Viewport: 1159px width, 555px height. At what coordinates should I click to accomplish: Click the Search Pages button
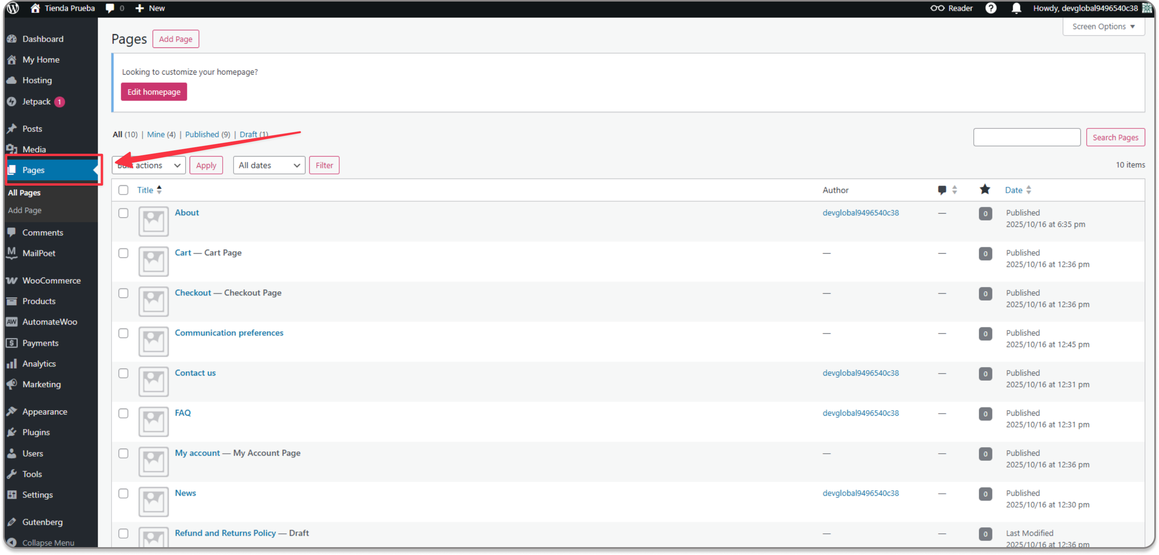1115,137
